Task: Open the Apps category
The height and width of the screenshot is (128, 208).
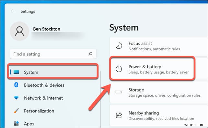Action: (x=29, y=124)
